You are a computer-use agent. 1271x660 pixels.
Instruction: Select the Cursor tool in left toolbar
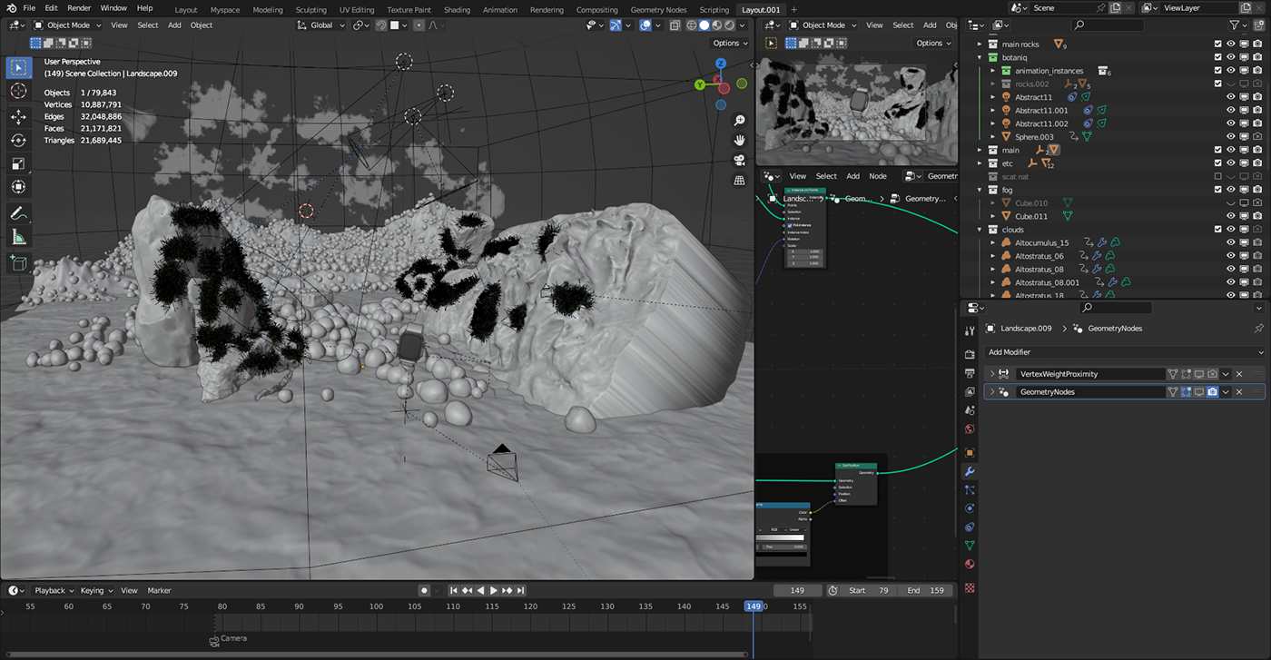coord(18,91)
